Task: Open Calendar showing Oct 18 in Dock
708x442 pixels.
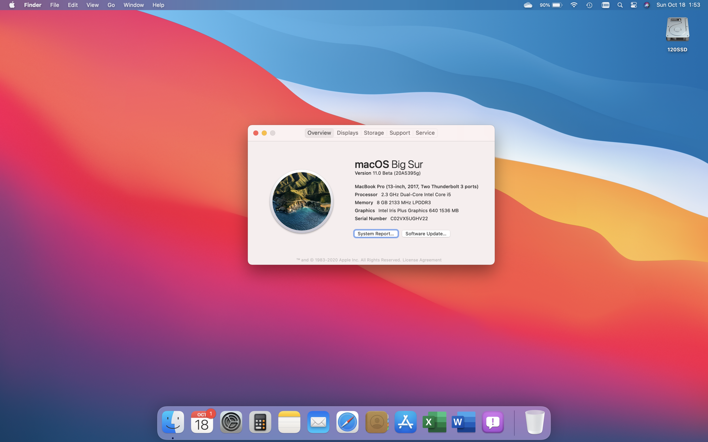Action: click(x=202, y=422)
